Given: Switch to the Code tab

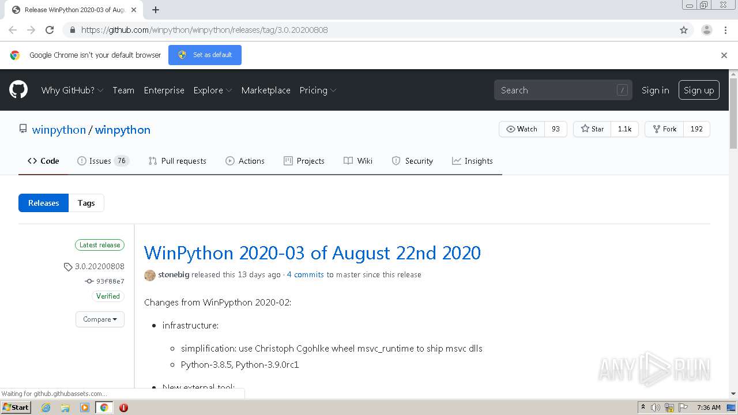Looking at the screenshot, I should click(x=43, y=161).
